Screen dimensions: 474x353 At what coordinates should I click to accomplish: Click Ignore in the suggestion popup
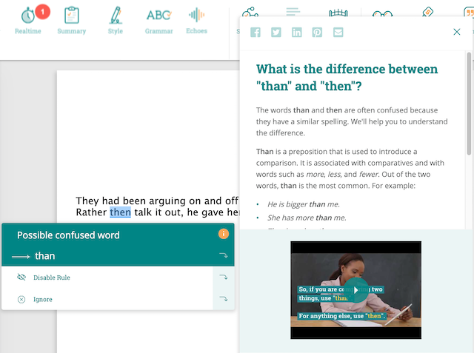(43, 299)
